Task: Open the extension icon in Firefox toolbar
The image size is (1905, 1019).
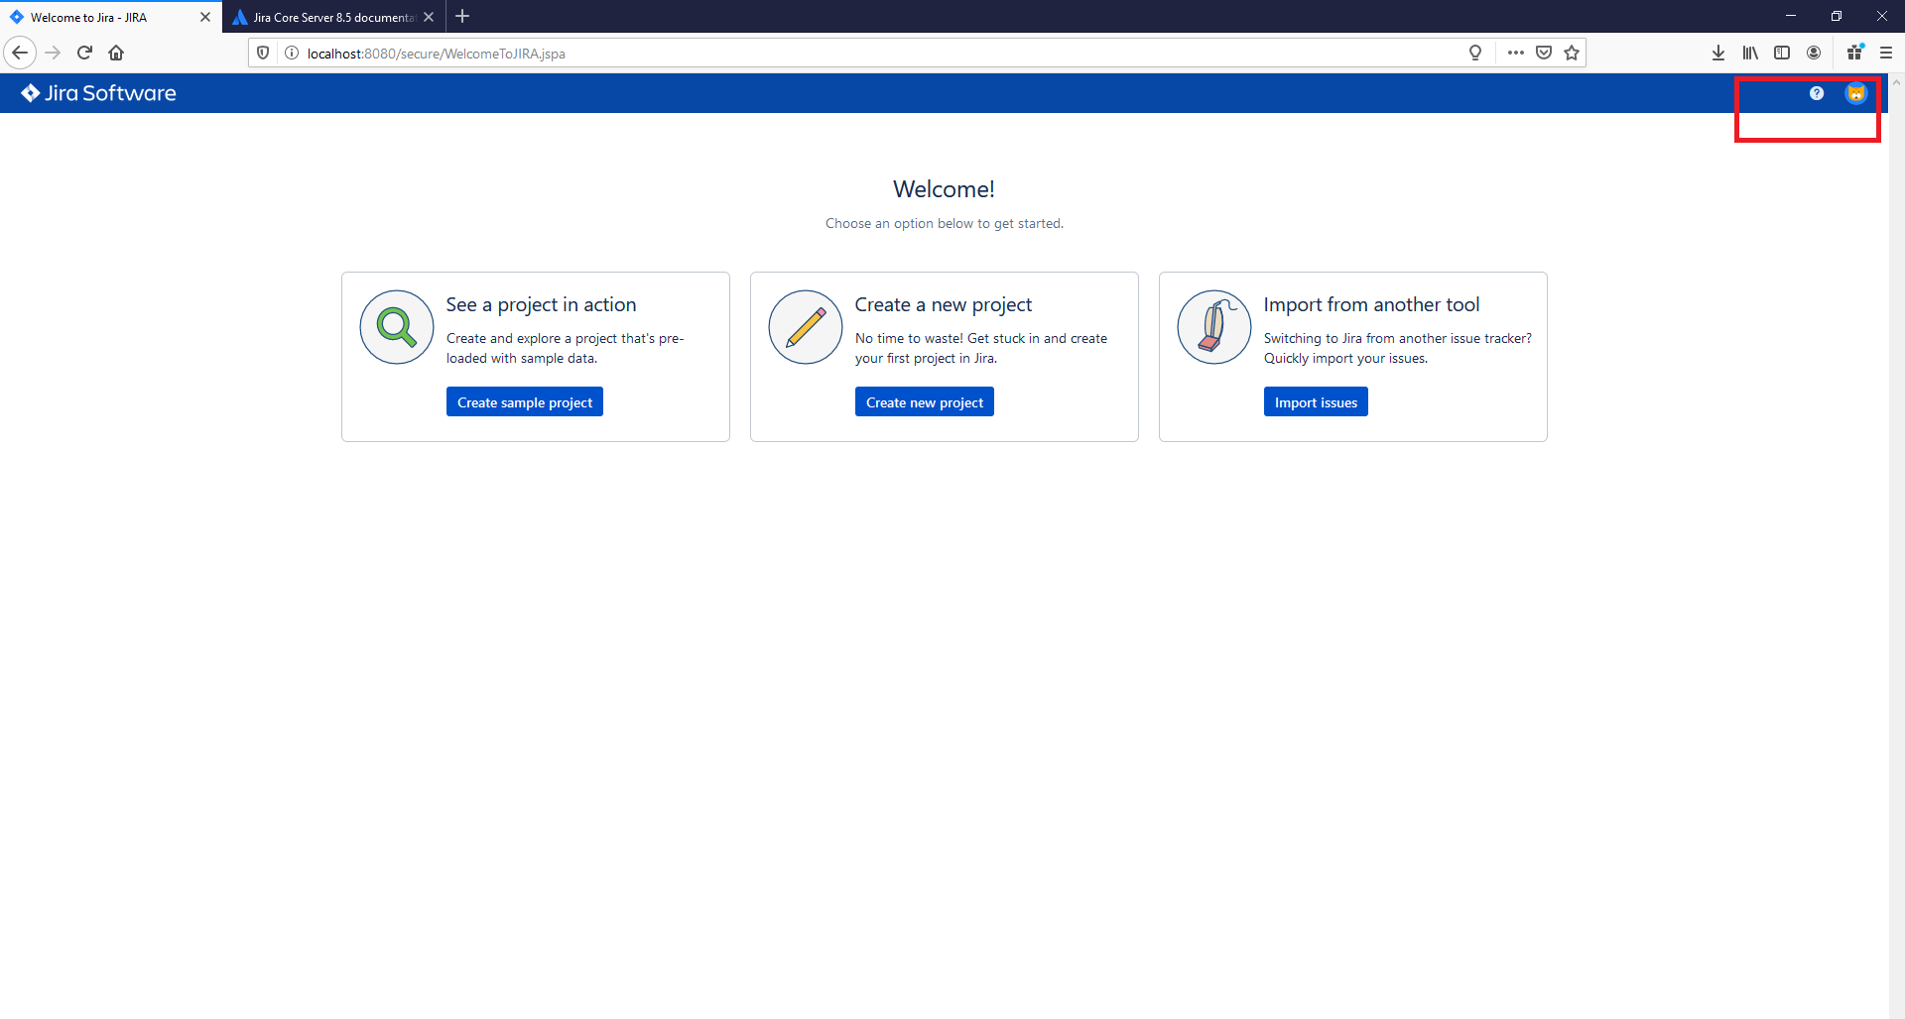Action: [1854, 53]
